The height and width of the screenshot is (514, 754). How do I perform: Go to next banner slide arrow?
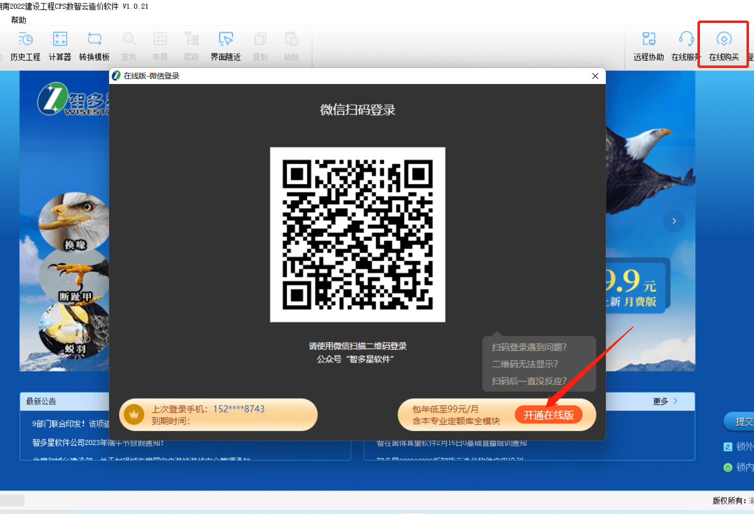(x=674, y=221)
